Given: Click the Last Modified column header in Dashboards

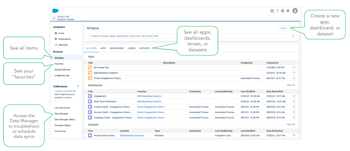Looking at the screenshot, I should [x=248, y=92].
